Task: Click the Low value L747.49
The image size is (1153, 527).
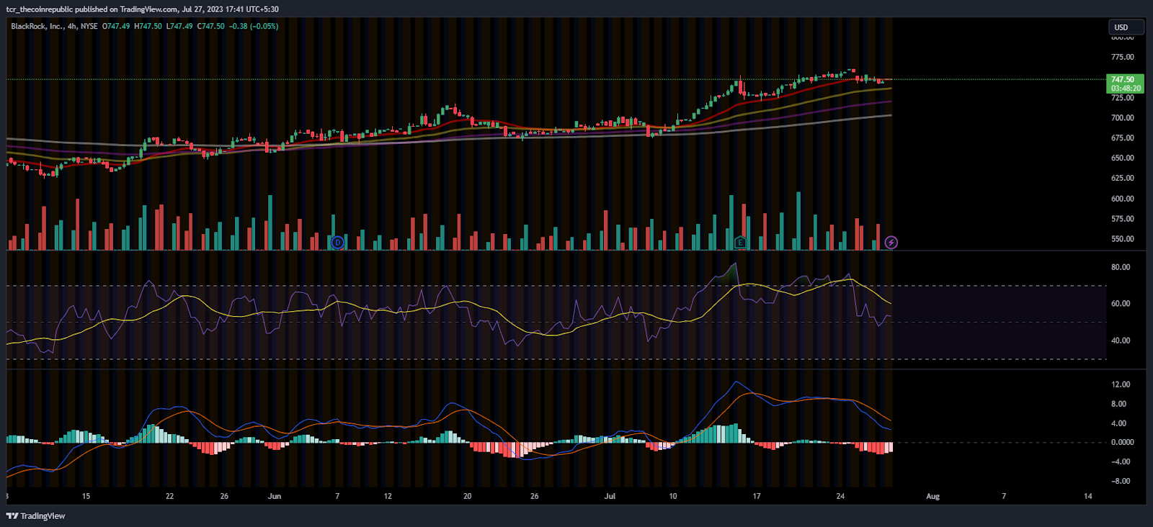Action: [179, 26]
